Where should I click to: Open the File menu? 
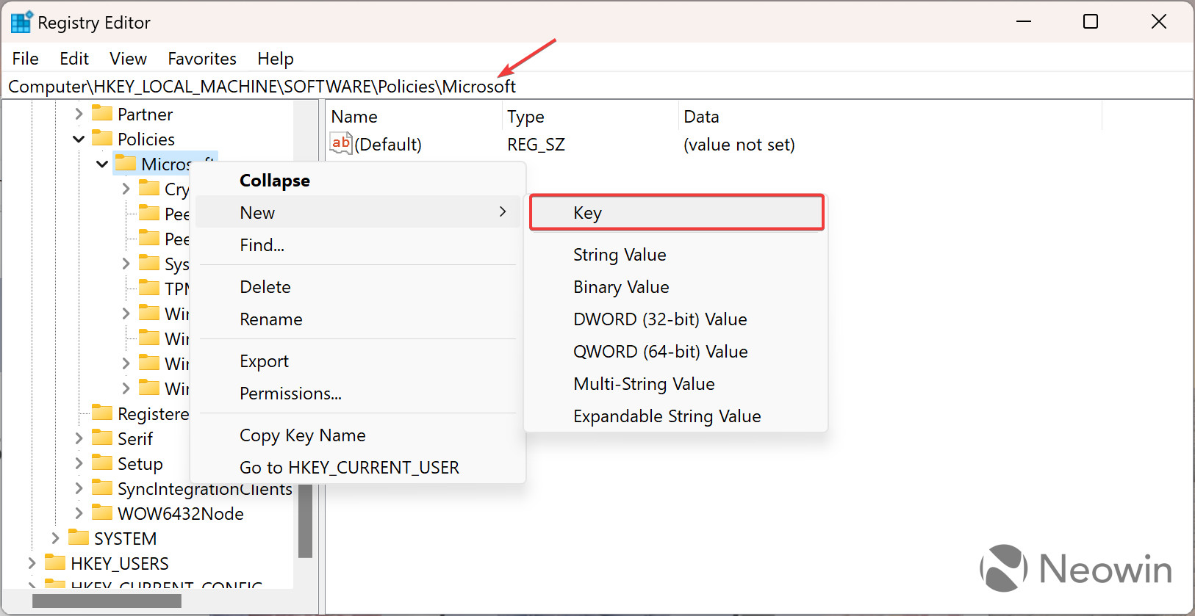25,59
